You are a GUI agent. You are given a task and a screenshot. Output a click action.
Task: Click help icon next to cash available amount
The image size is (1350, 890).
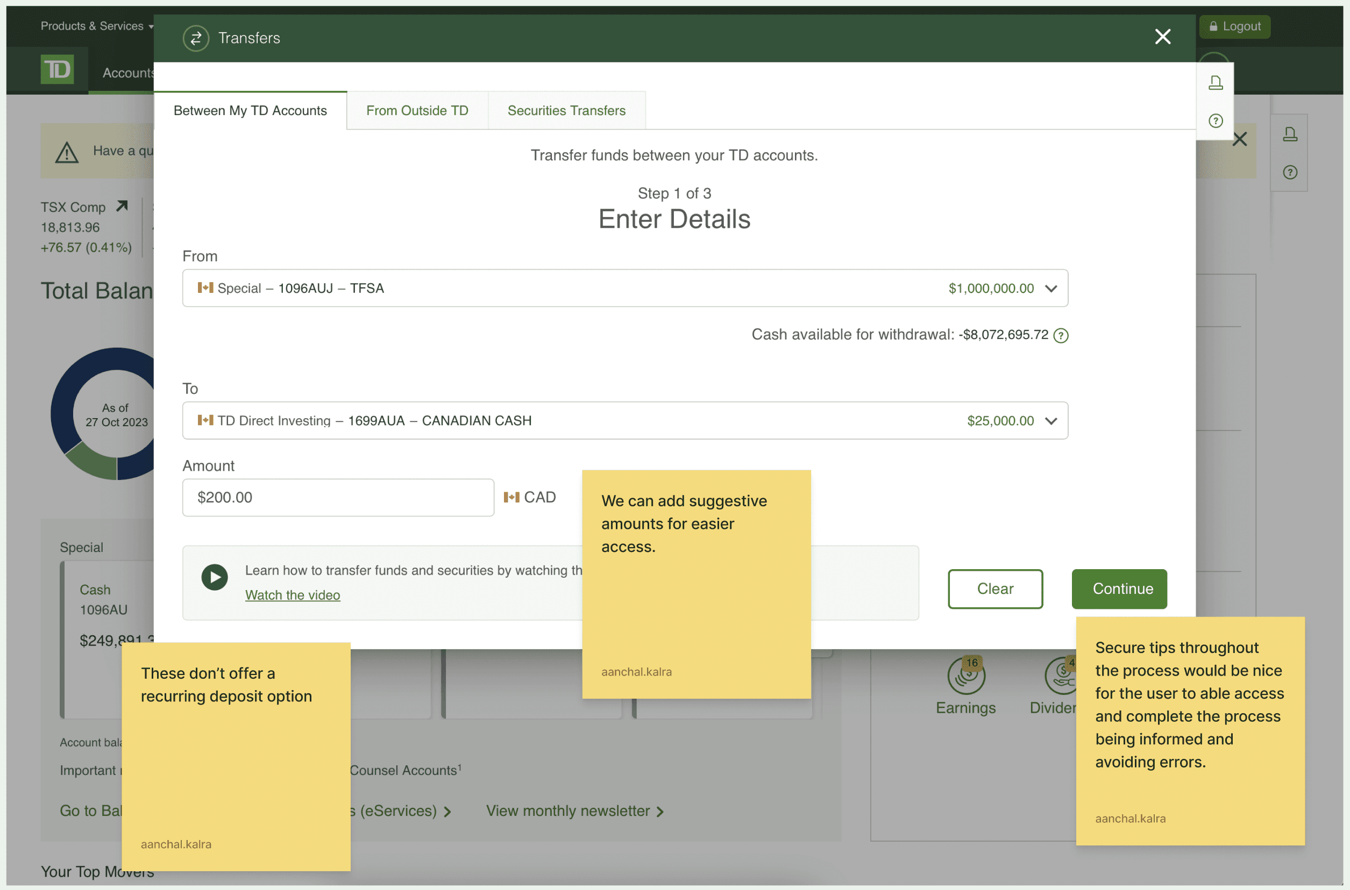tap(1060, 335)
